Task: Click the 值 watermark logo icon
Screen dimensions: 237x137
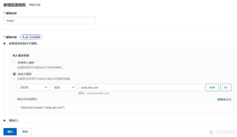Action: 211,132
